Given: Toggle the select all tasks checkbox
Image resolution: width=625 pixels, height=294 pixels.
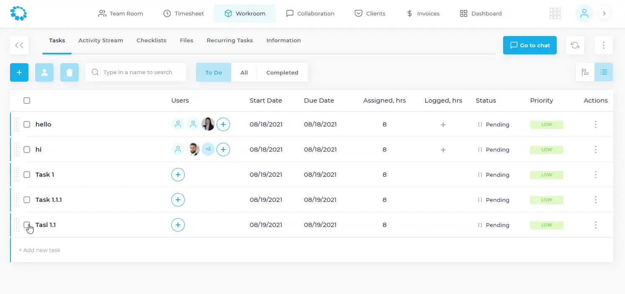Looking at the screenshot, I should (x=27, y=101).
